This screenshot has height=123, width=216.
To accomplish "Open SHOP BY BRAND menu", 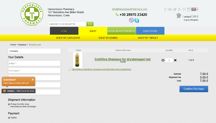I will (108, 38).
